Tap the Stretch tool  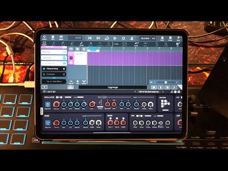click(x=124, y=44)
